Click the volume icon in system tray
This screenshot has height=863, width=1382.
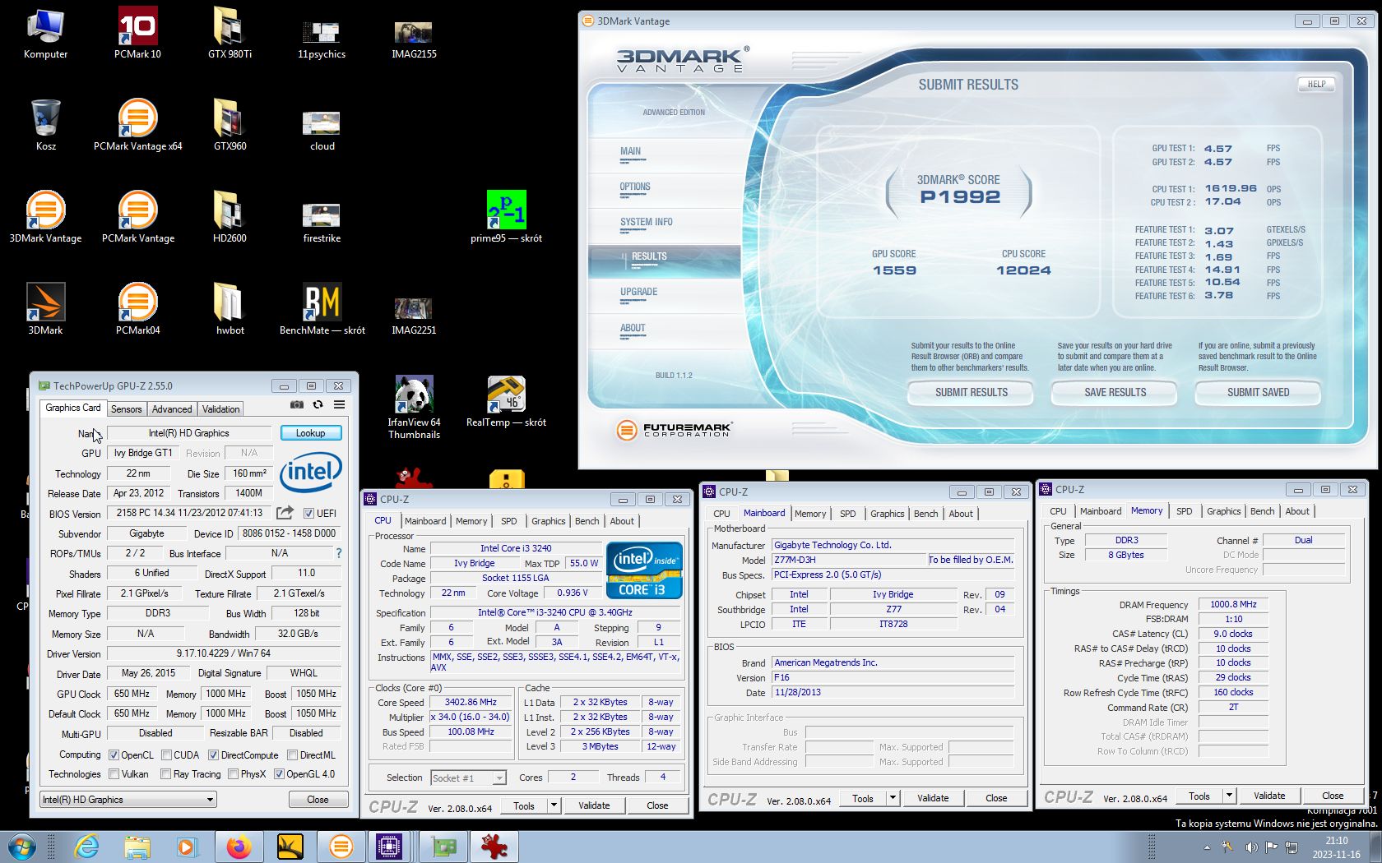coord(1250,847)
